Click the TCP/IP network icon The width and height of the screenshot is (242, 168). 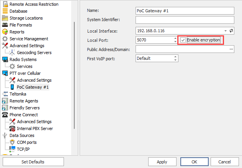[12, 149]
